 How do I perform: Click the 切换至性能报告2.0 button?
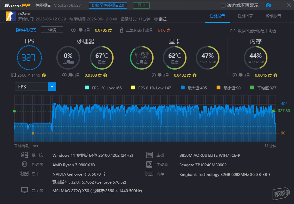coord(108,5)
